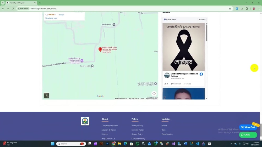This screenshot has width=262, height=147.
Task: Click the Facebook feed scrollbar thumb
Action: click(206, 33)
